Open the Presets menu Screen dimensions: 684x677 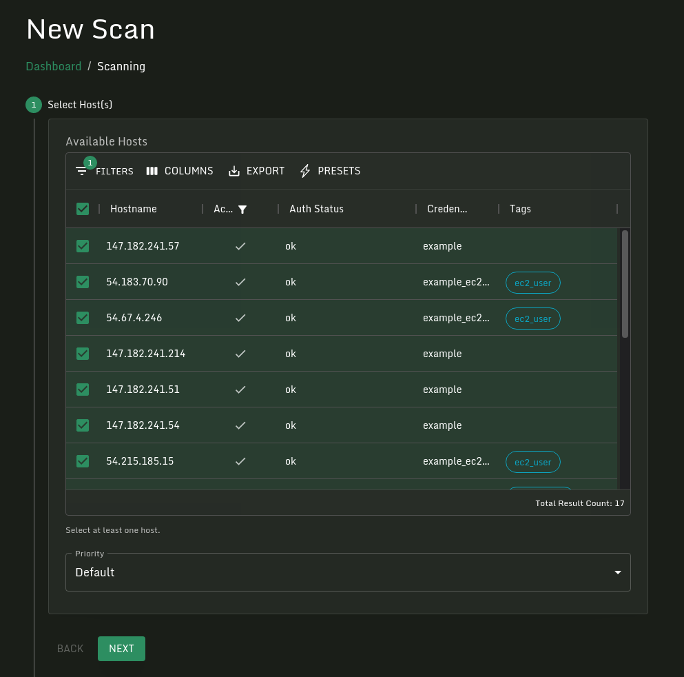tap(330, 171)
